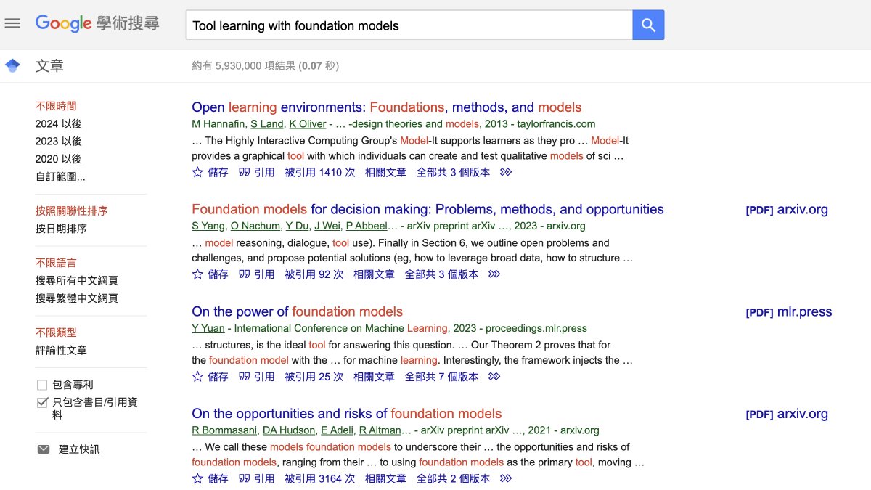Open arxiv.org PDF for decision making paper

click(x=787, y=210)
